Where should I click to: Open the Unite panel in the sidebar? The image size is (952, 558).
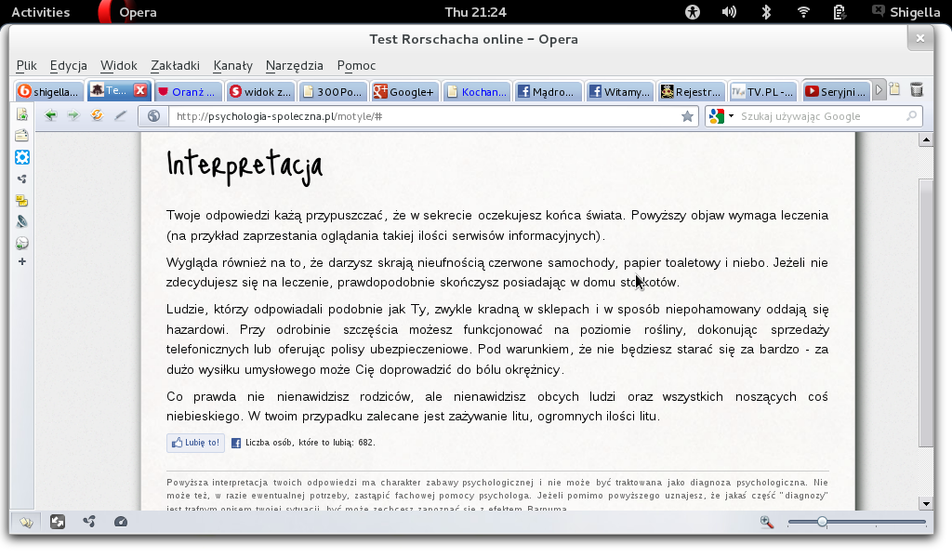(x=22, y=179)
